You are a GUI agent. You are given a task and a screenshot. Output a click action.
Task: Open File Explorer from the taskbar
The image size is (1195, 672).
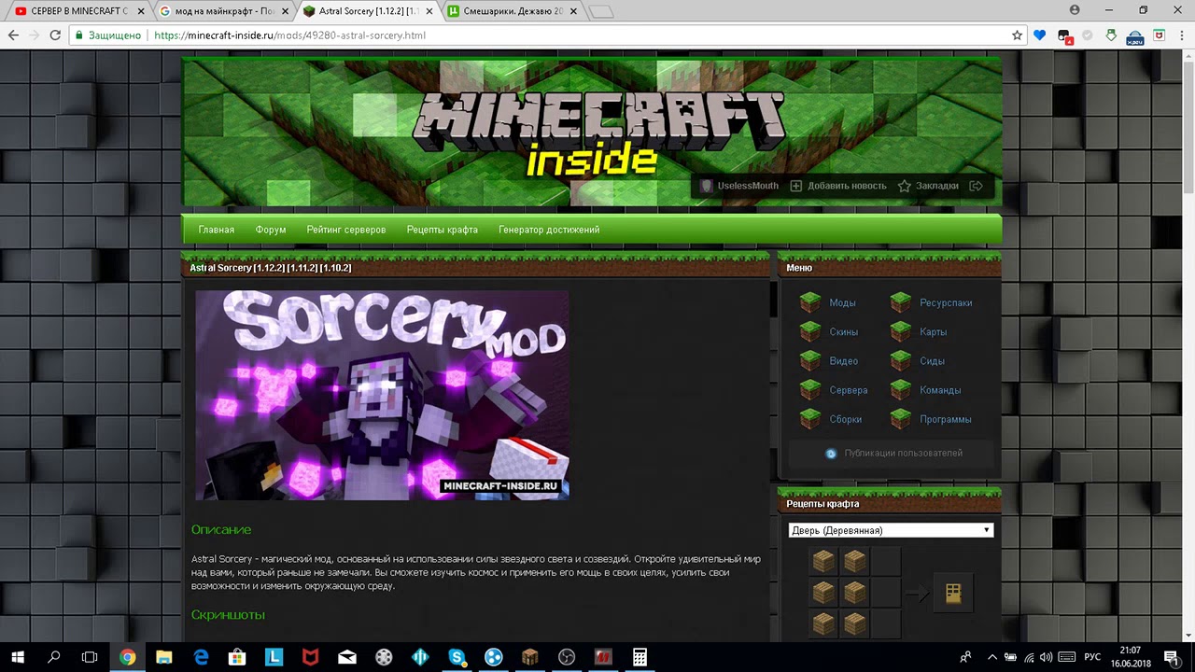[x=163, y=657]
